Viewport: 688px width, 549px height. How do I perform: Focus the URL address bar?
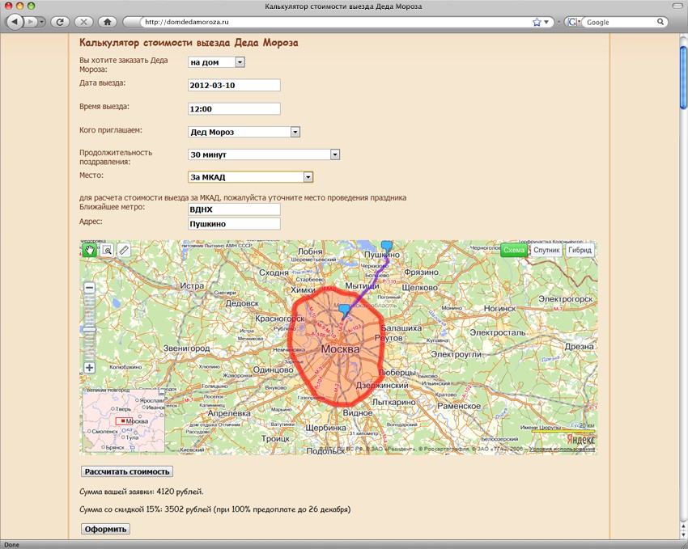[x=336, y=22]
